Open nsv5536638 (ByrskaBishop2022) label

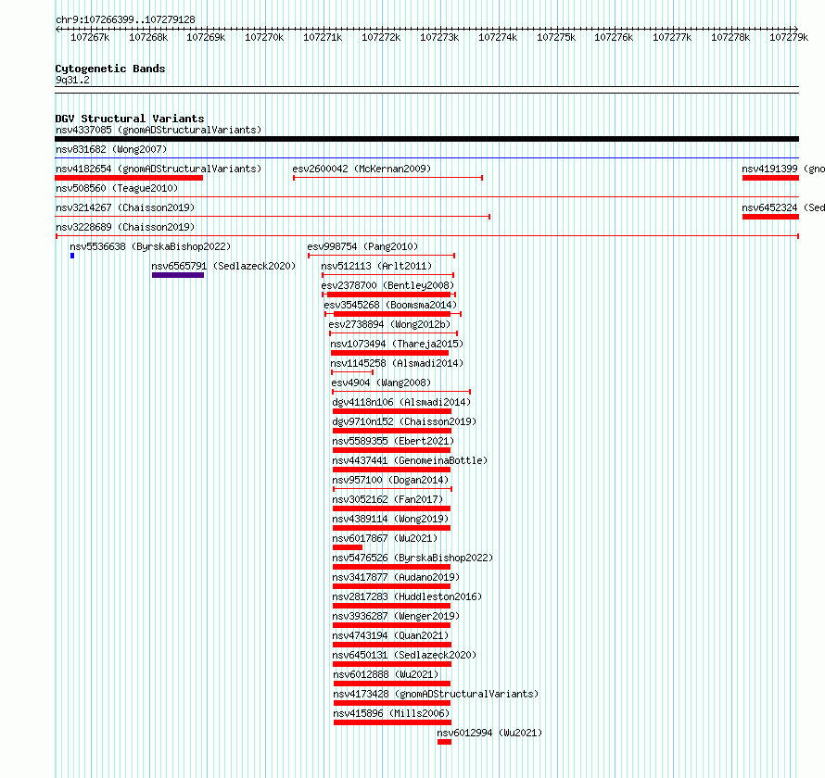[150, 246]
